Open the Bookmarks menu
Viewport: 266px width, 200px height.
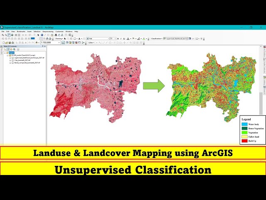tap(21, 32)
